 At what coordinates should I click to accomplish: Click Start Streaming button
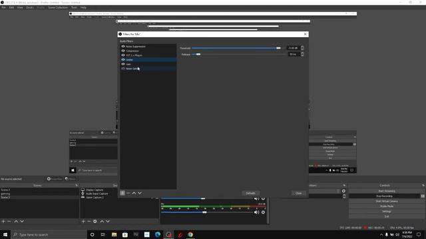pyautogui.click(x=387, y=191)
